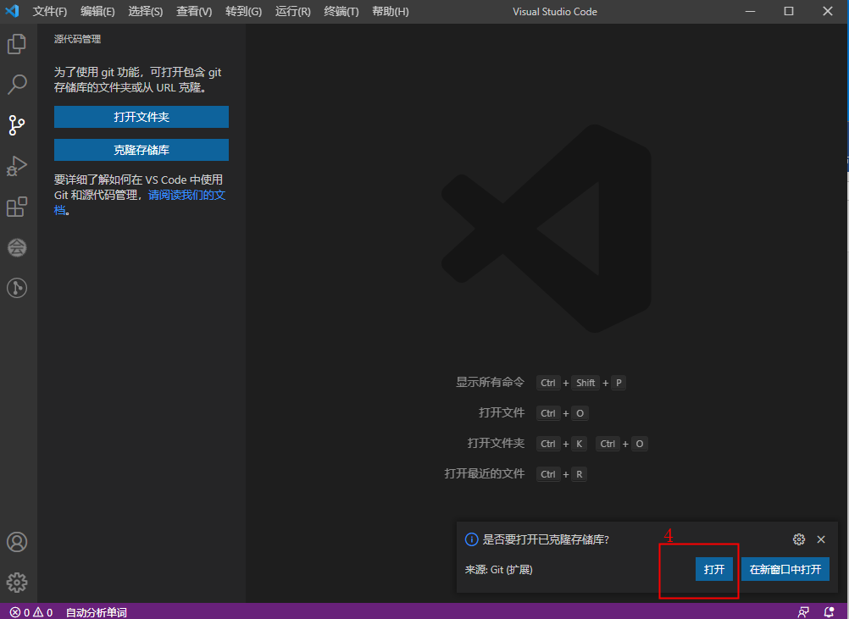Open the Search view in activity bar
Viewport: 849px width, 619px height.
pyautogui.click(x=17, y=85)
